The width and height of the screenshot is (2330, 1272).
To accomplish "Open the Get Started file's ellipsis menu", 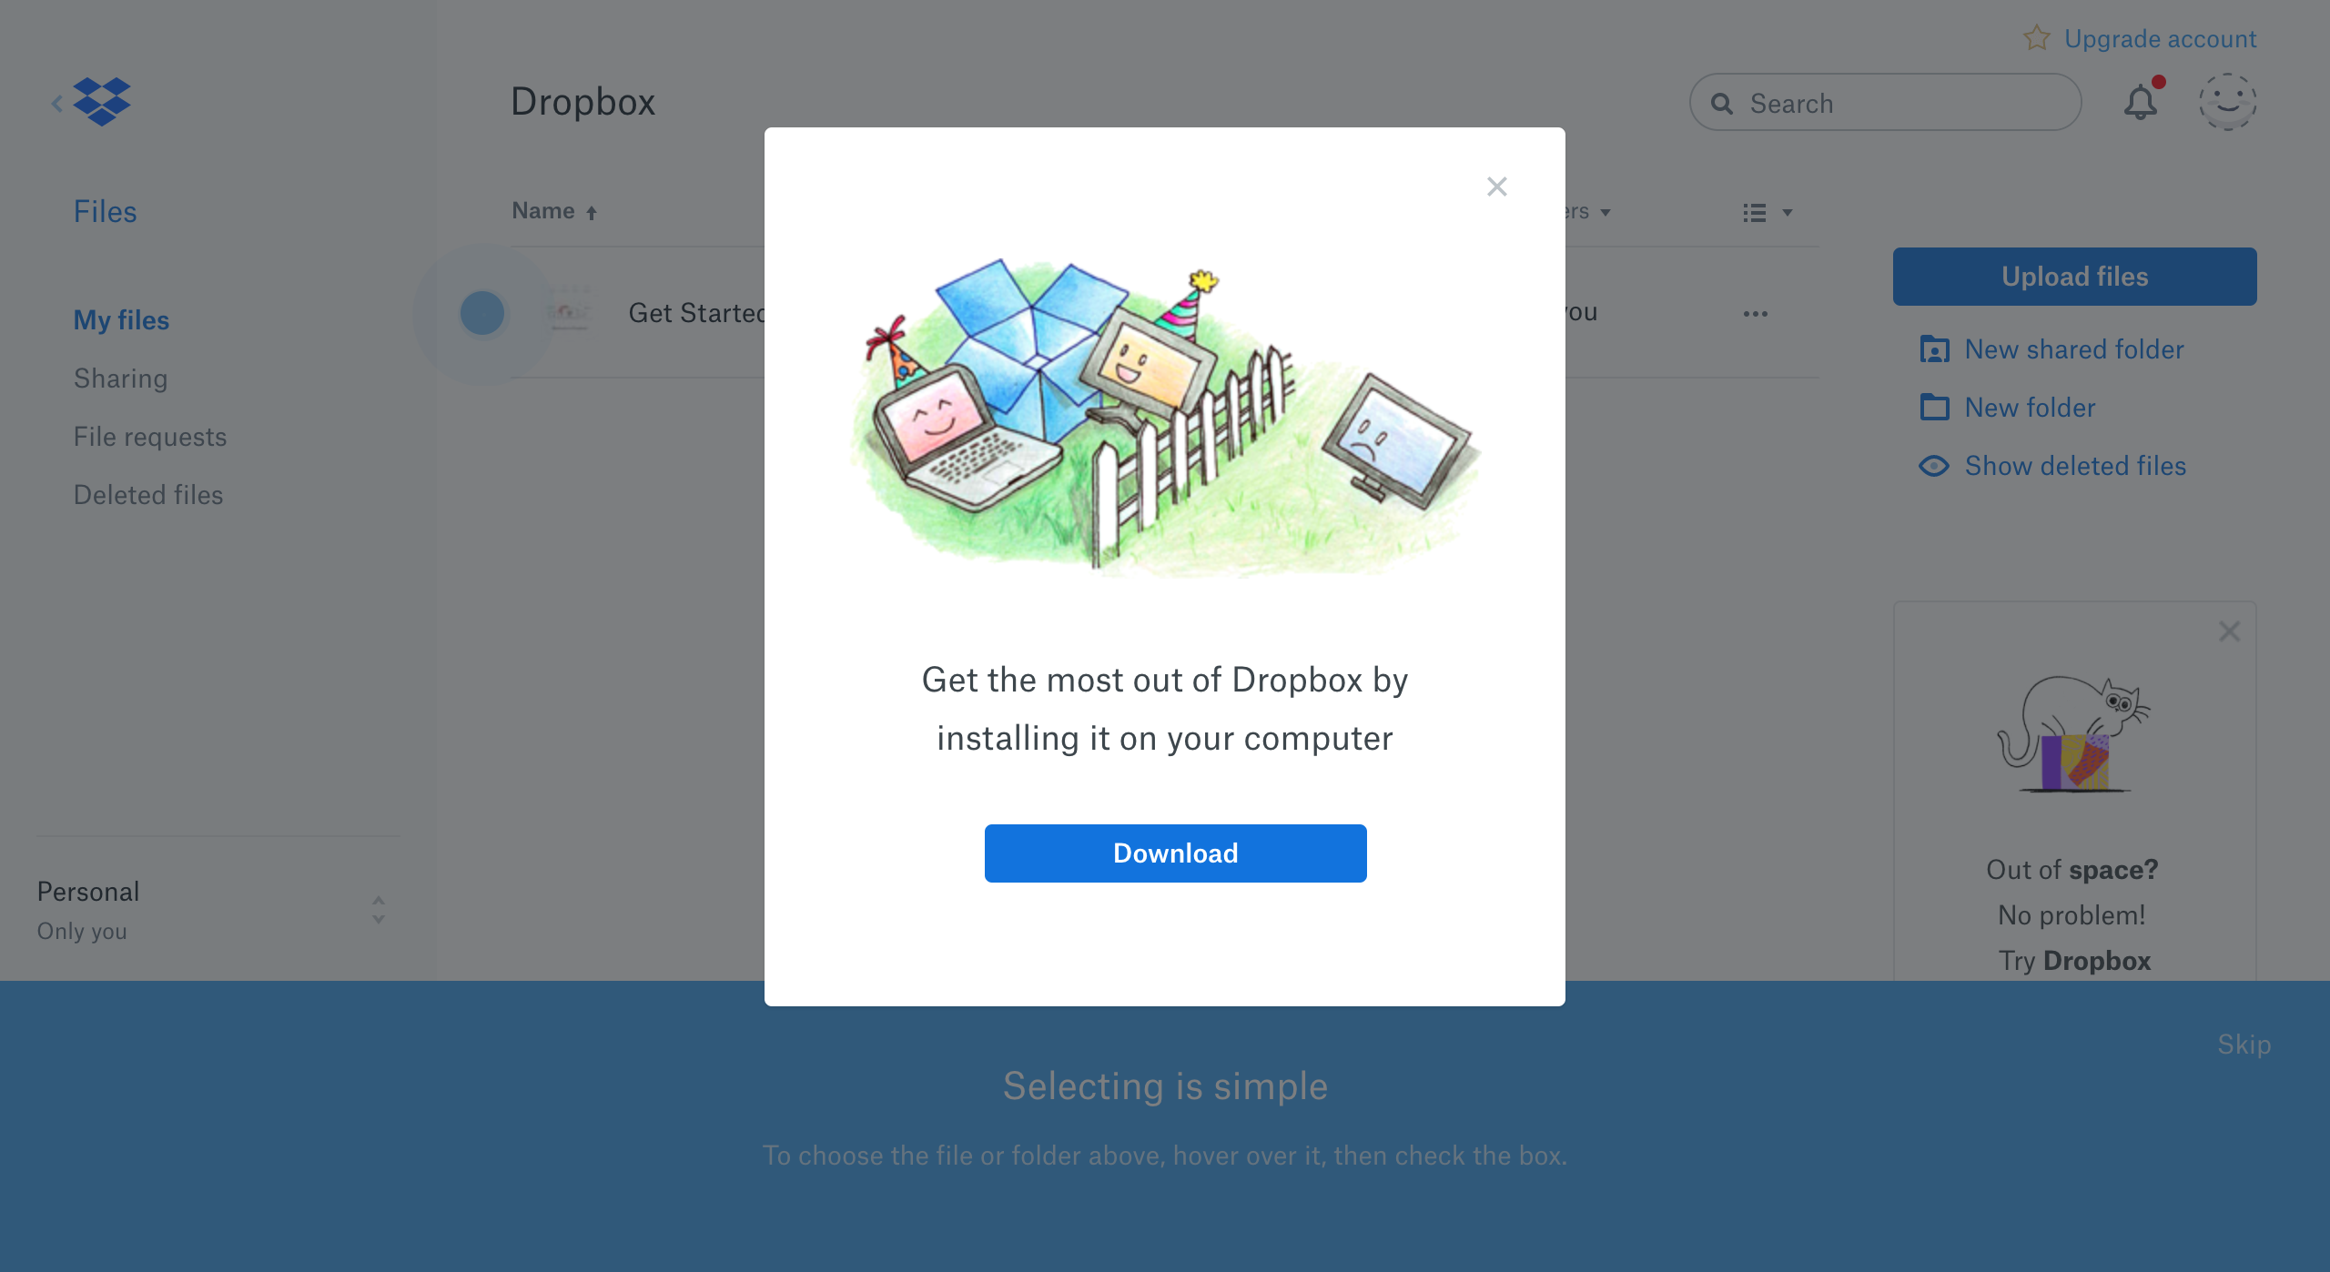I will 1755,314.
